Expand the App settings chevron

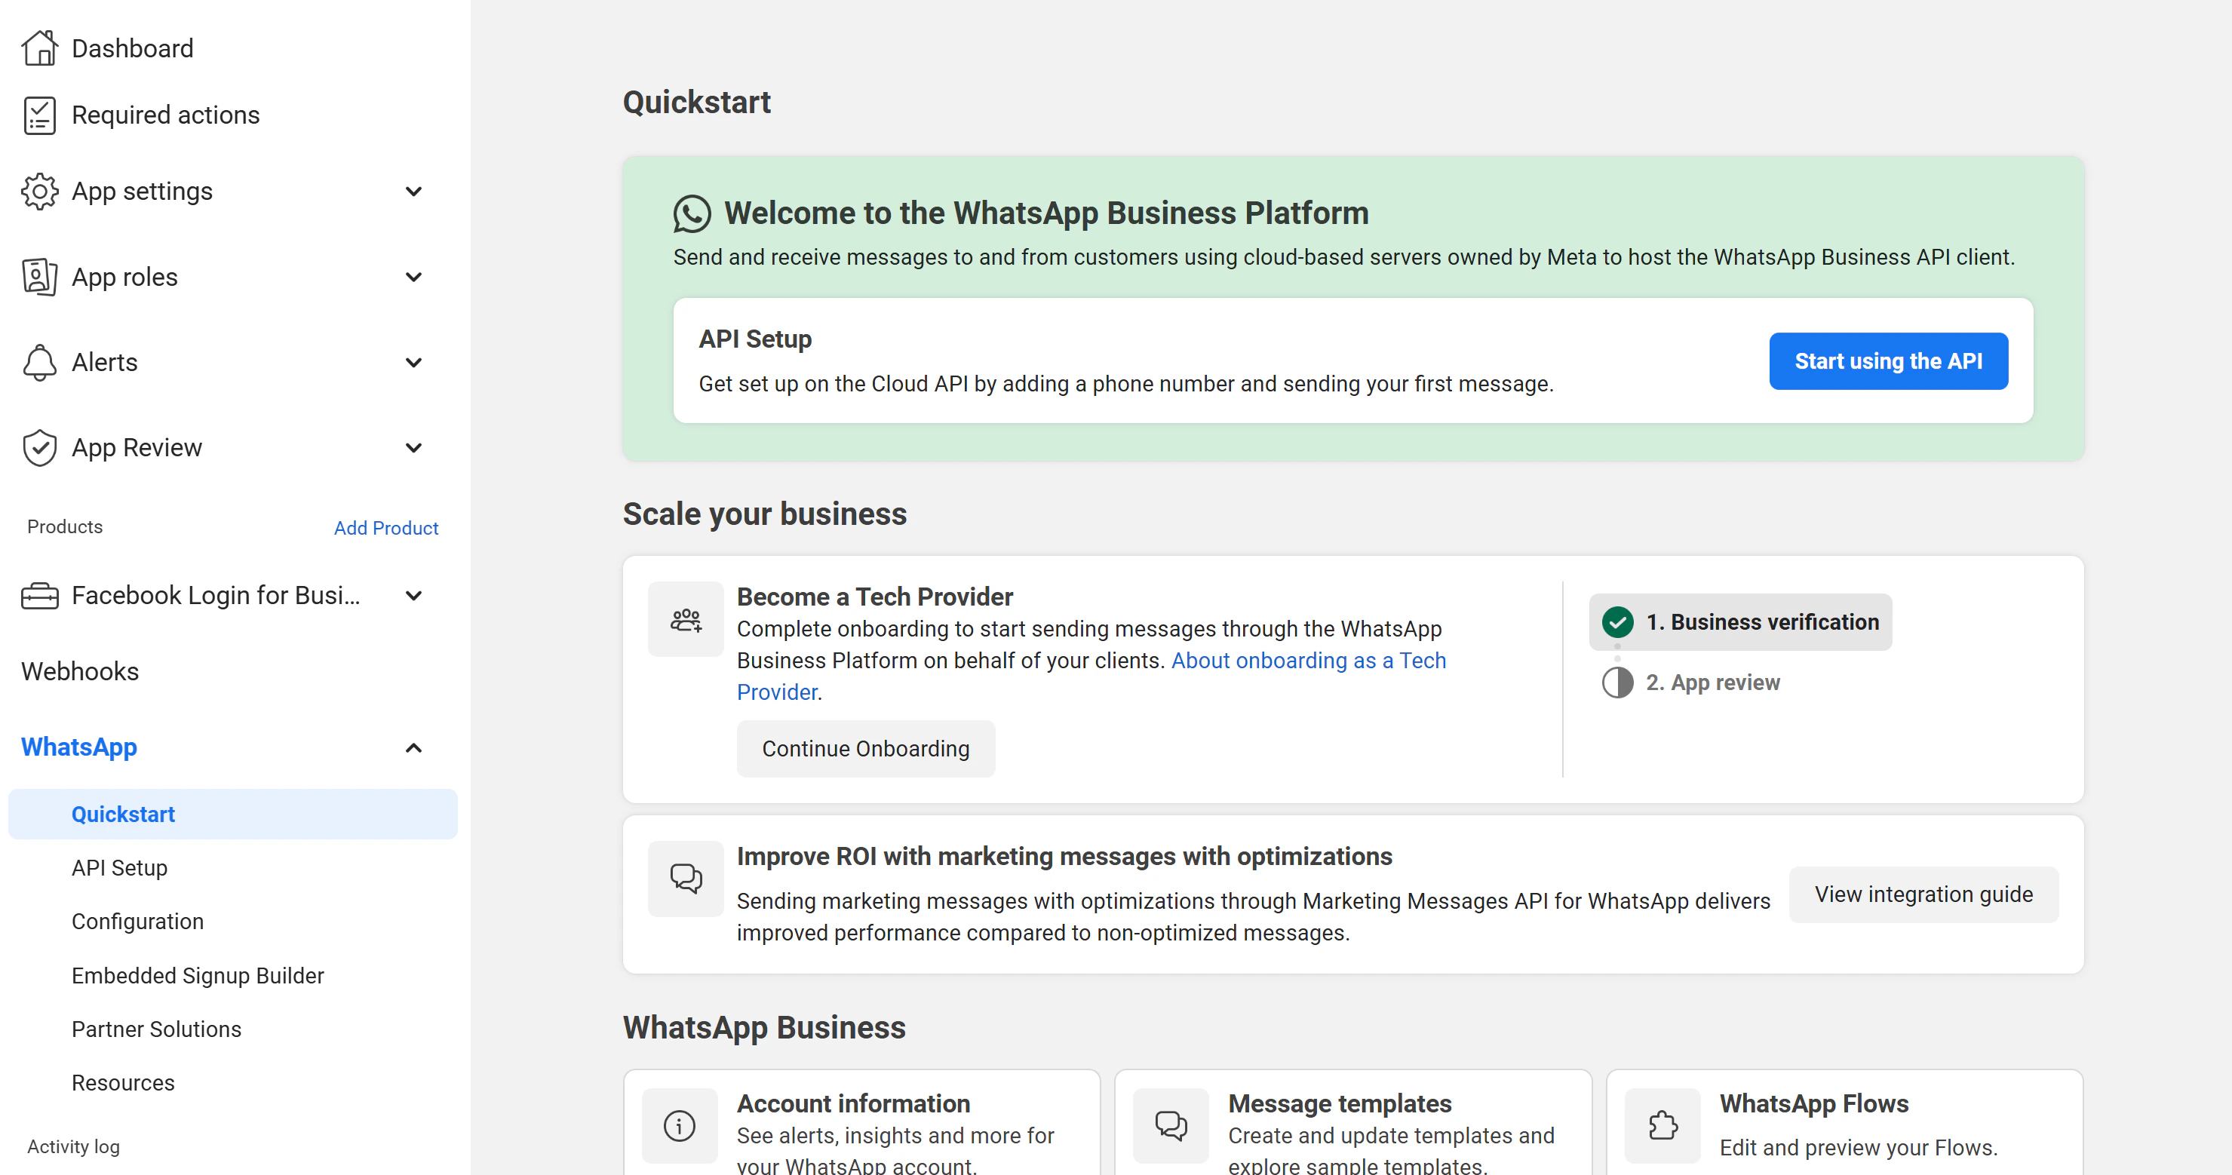pos(414,192)
